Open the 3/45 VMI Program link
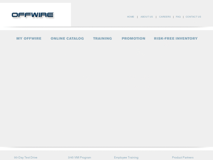 79,158
